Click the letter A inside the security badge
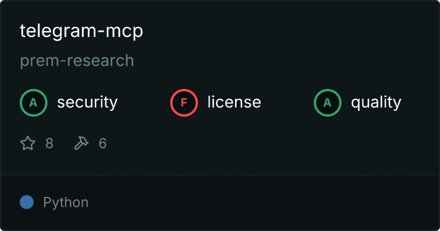Screen dimensions: 440x231 34,103
